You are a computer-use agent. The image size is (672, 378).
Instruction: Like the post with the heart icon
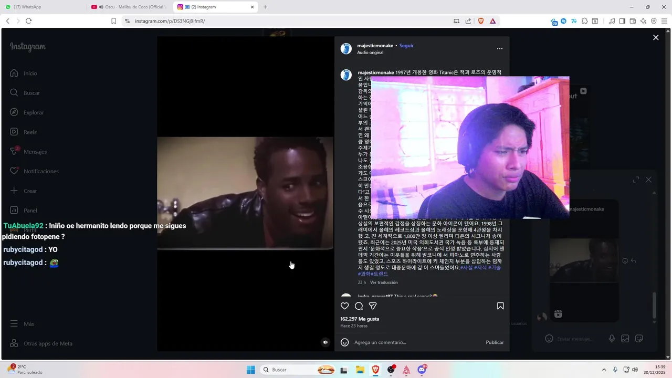345,306
